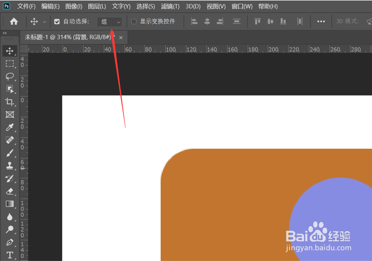This screenshot has width=372, height=261.
Task: Select the Pen tool
Action: pyautogui.click(x=10, y=242)
